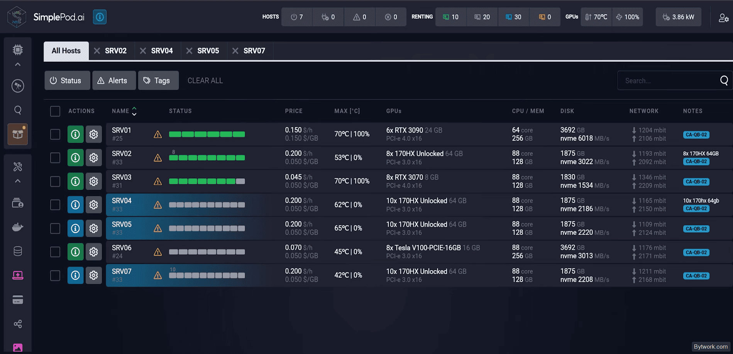Open the share nodes icon in sidebar
733x354 pixels.
pos(18,324)
